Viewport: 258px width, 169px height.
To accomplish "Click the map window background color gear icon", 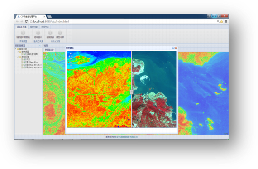I will pos(23,33).
